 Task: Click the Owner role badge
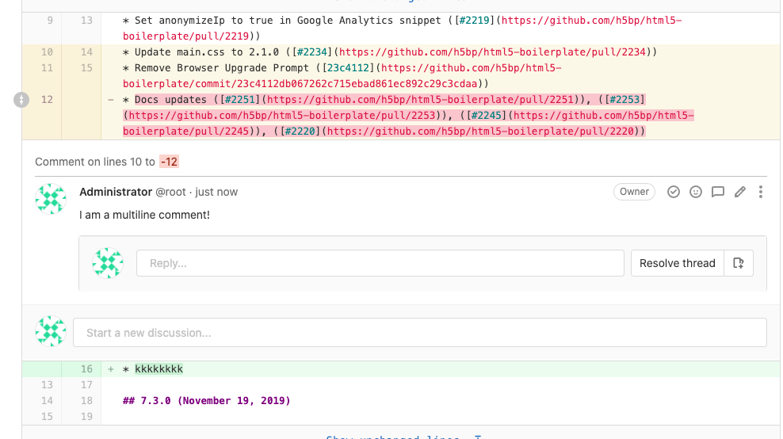pos(634,192)
